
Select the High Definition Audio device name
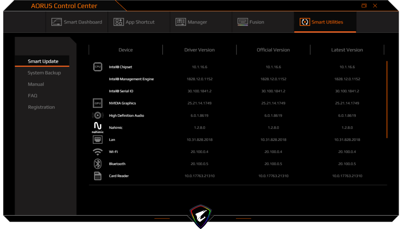tap(126, 115)
